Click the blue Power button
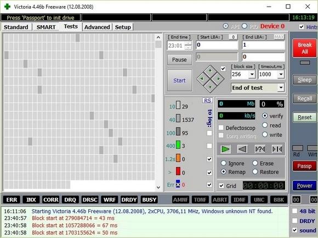The width and height of the screenshot is (318, 238). click(x=304, y=185)
